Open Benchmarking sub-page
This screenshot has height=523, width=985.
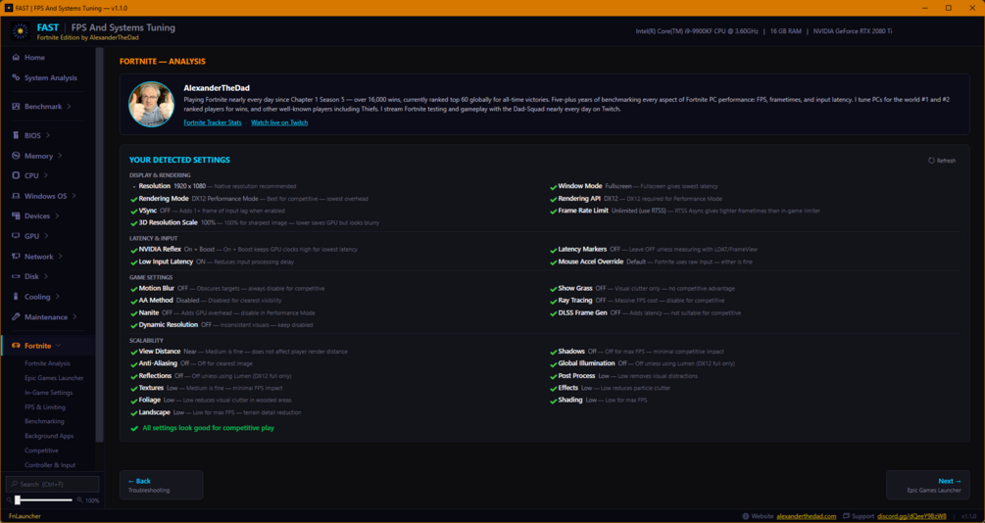click(x=44, y=421)
